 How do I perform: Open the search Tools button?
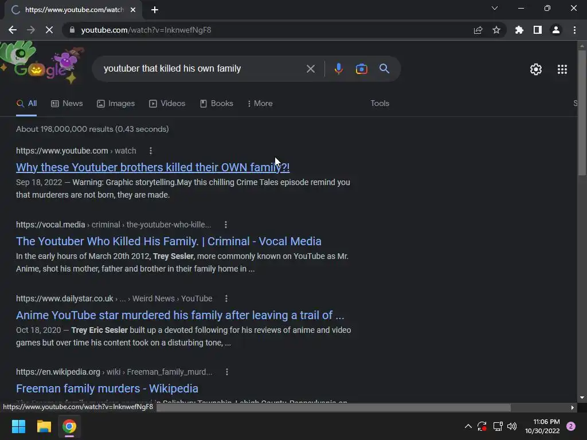[380, 103]
